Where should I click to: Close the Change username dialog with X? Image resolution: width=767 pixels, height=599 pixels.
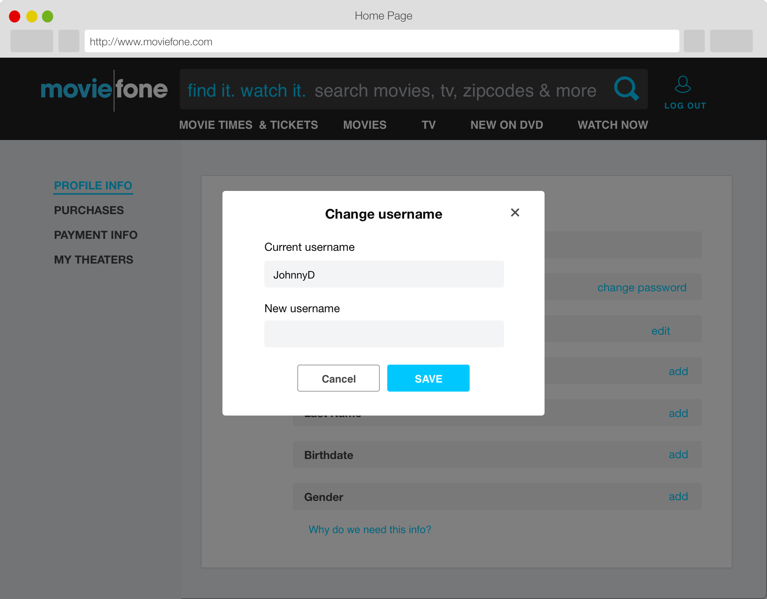(515, 213)
